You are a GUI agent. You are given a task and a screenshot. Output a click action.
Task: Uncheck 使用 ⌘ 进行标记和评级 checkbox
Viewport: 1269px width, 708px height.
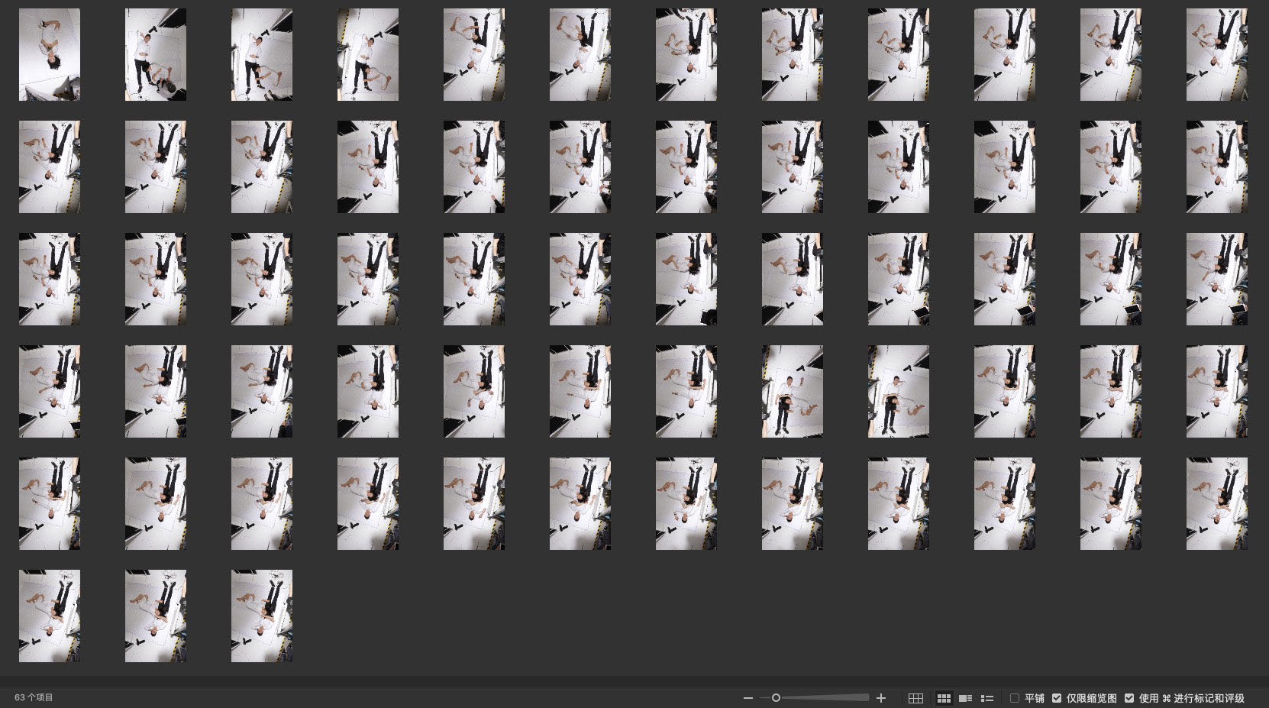pyautogui.click(x=1129, y=698)
